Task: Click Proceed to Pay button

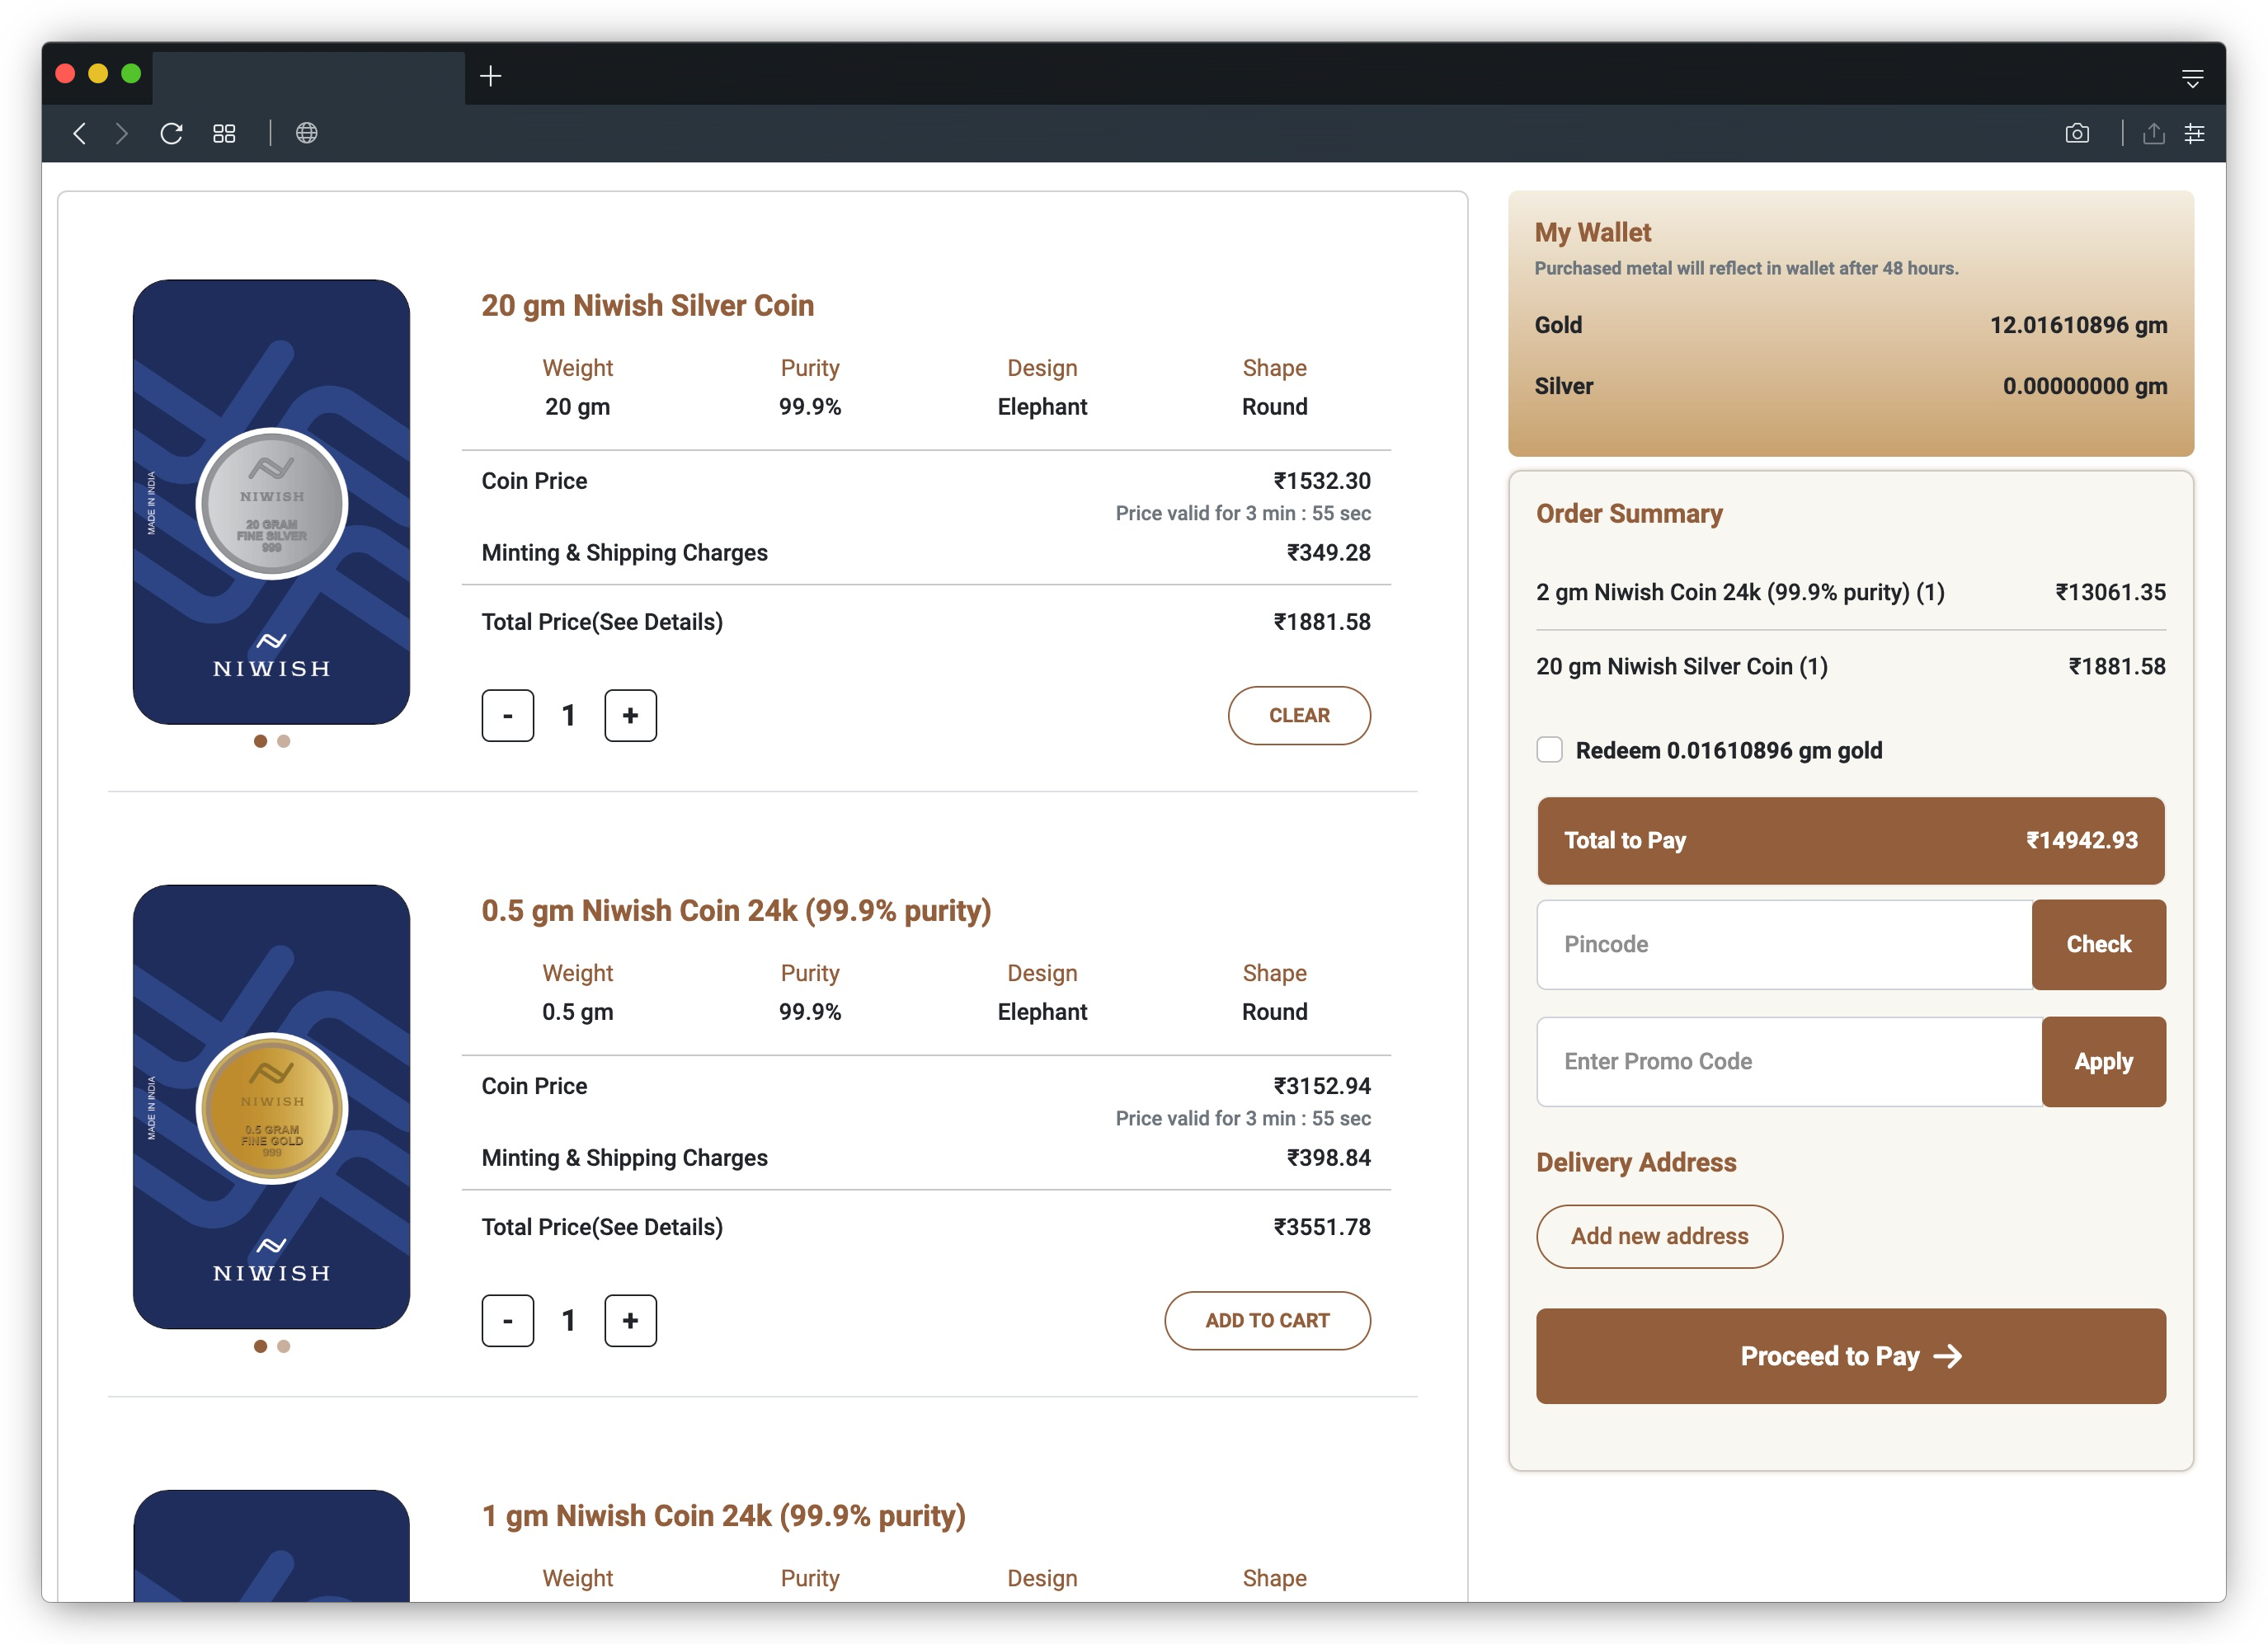Action: tap(1851, 1356)
